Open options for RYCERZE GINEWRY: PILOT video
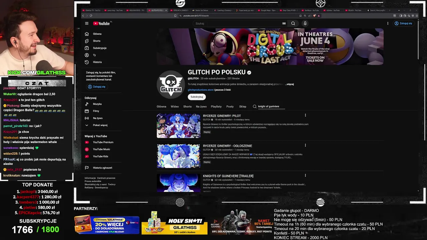 tap(305, 115)
